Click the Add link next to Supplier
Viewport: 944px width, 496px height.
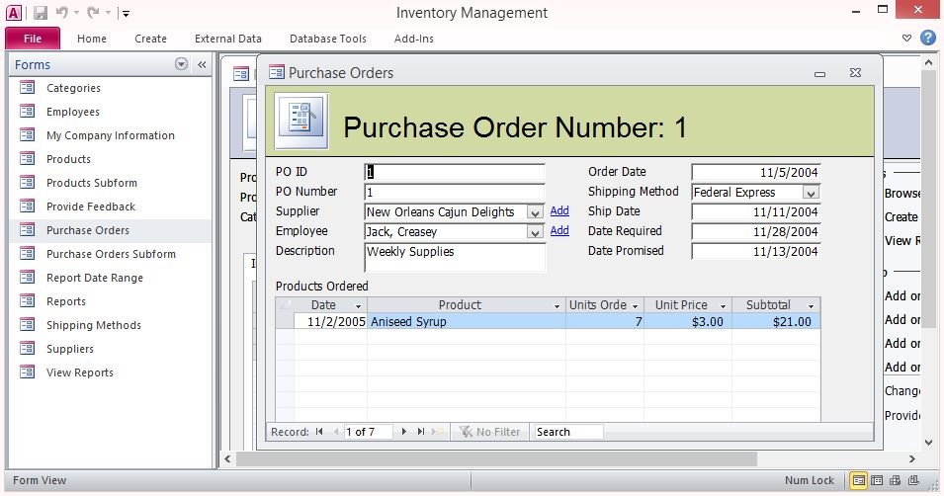pyautogui.click(x=559, y=211)
